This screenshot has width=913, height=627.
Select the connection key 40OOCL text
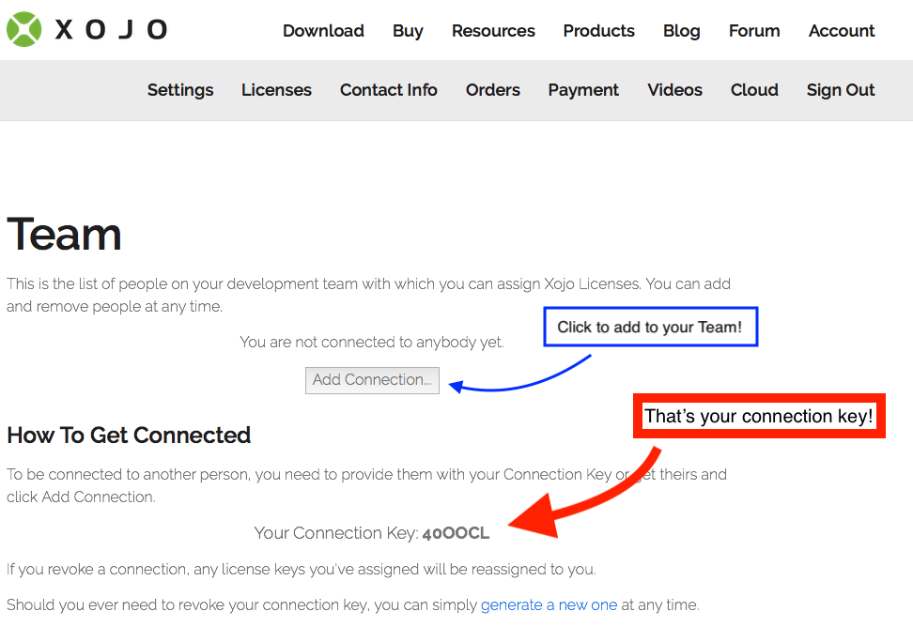[456, 532]
